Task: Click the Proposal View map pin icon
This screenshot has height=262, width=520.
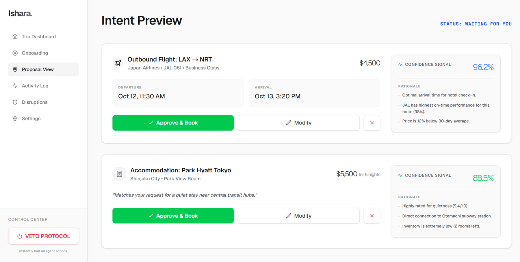Action: pyautogui.click(x=15, y=69)
